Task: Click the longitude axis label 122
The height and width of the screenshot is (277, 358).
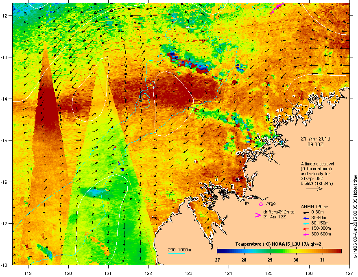Action: tap(148, 273)
